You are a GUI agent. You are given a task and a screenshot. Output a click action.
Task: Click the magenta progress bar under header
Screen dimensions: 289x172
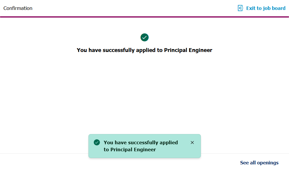point(144,17)
